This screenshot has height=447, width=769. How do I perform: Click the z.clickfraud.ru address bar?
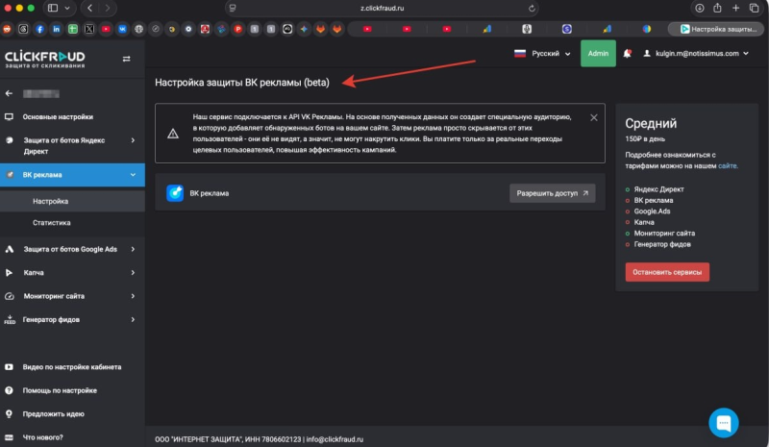pyautogui.click(x=382, y=8)
